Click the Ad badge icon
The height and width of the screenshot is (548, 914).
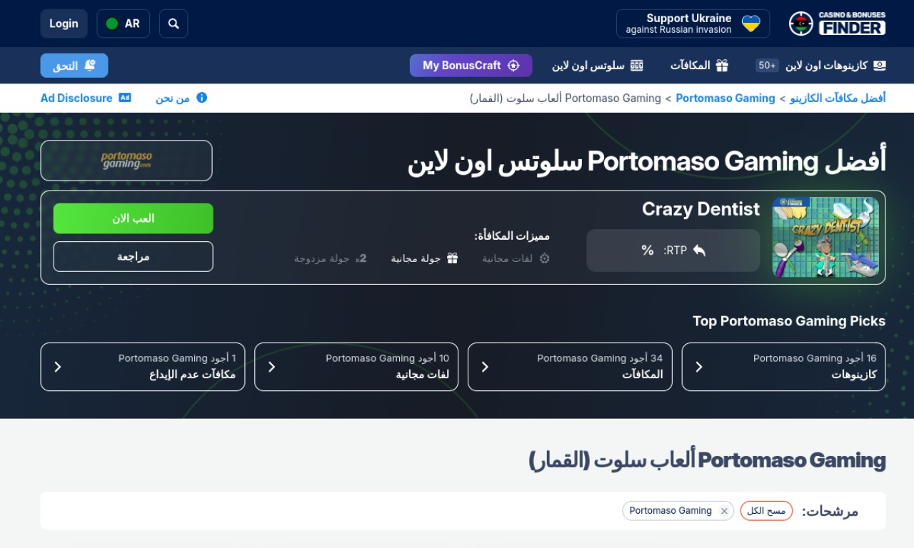point(125,98)
